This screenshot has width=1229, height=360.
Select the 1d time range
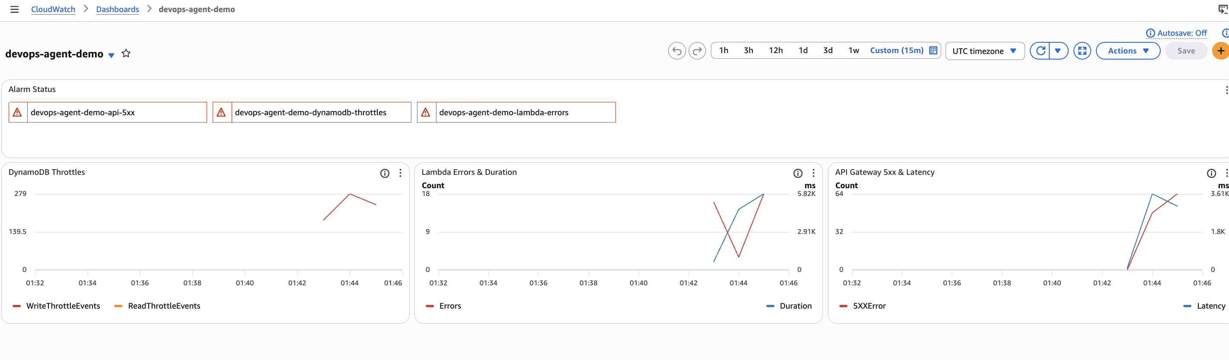pos(803,51)
